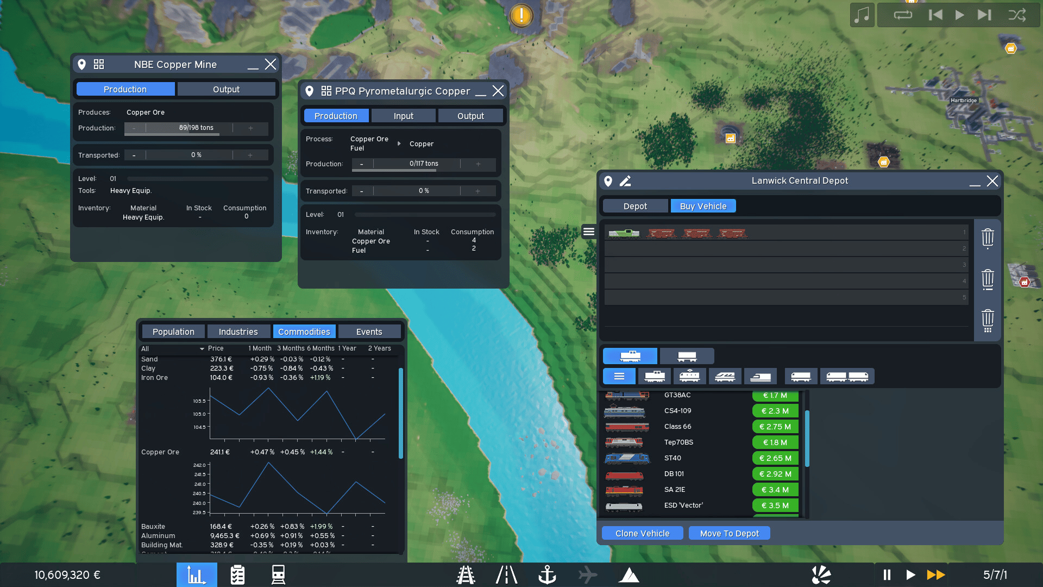Click the yellow exclamation warning marker

click(x=521, y=15)
